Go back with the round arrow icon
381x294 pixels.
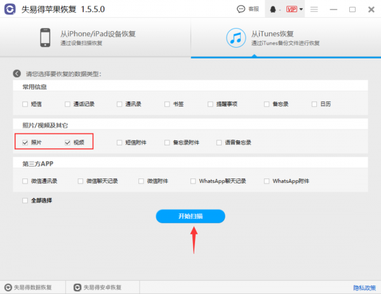(x=17, y=74)
